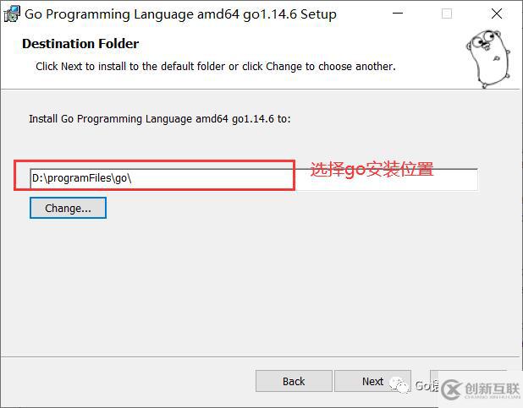523x408 pixels.
Task: Click the "Destination Folder" heading
Action: pyautogui.click(x=80, y=44)
